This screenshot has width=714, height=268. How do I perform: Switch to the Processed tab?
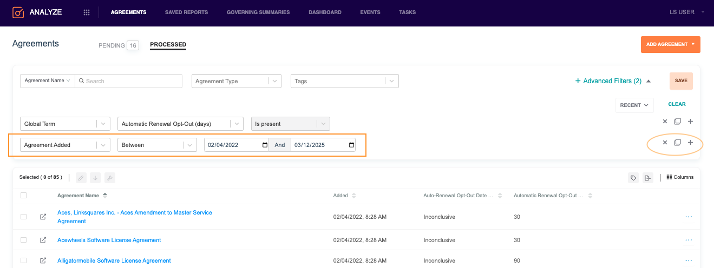point(168,45)
